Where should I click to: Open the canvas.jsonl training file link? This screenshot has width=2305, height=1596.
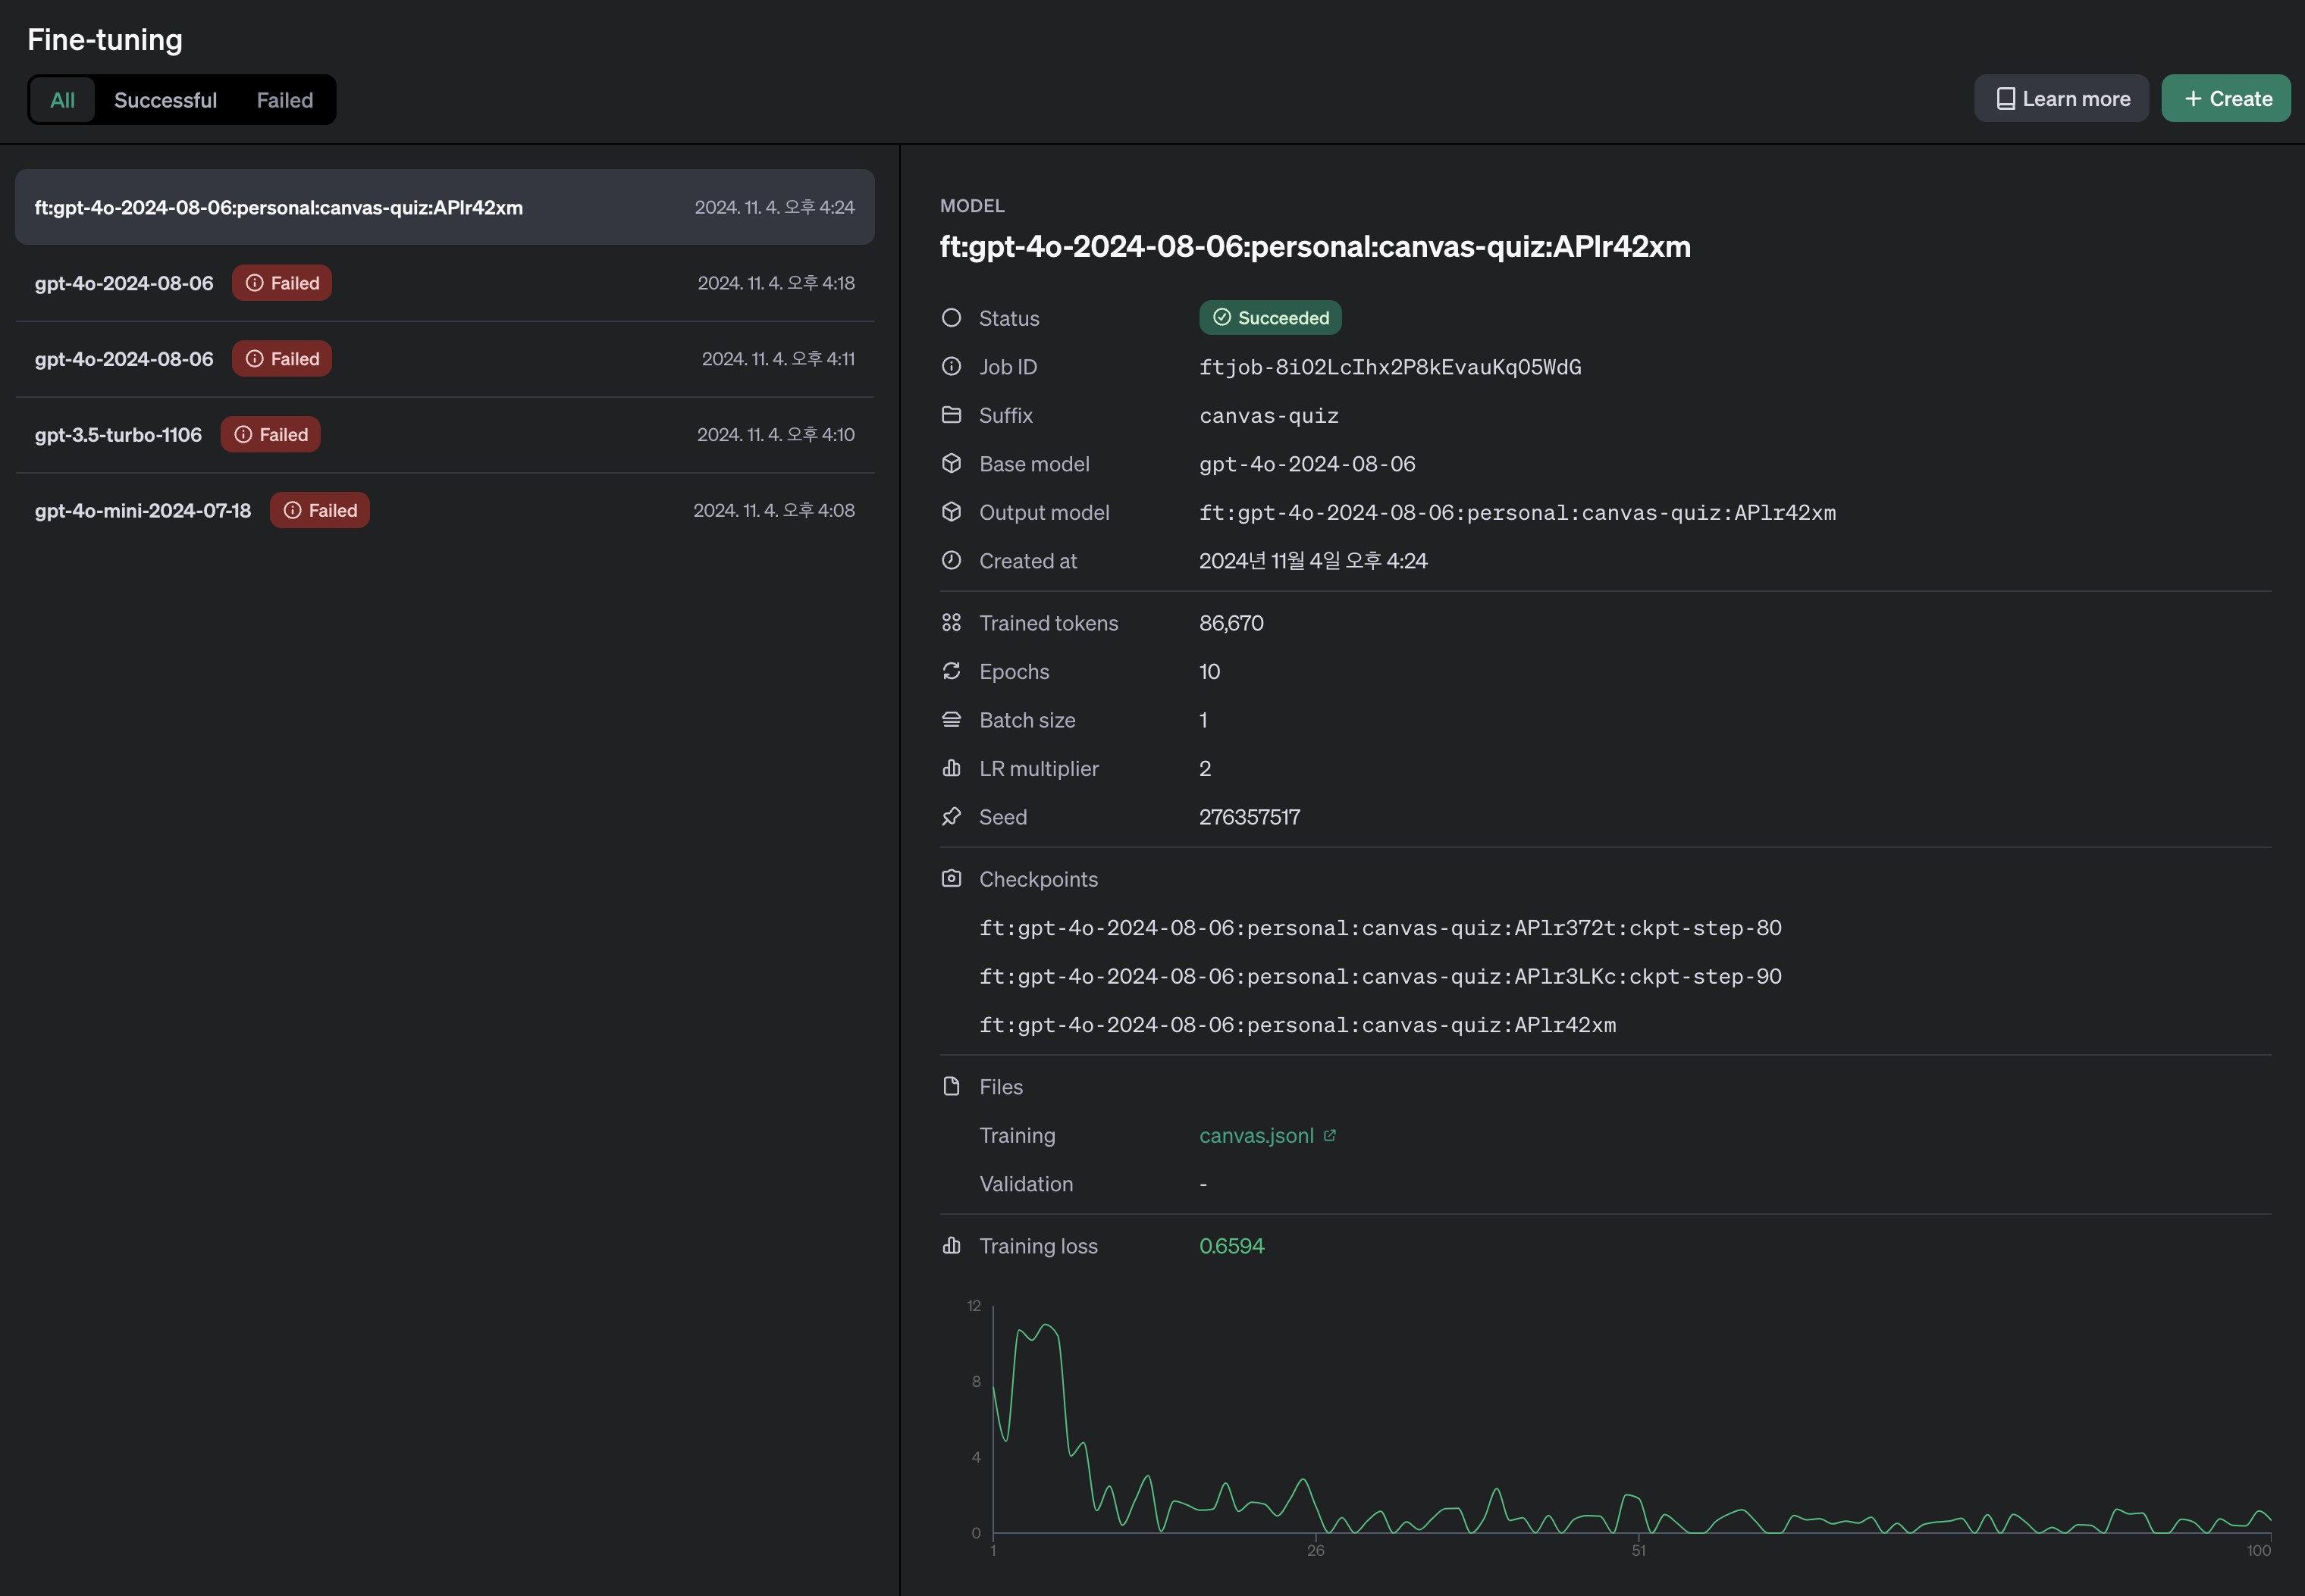point(1256,1135)
